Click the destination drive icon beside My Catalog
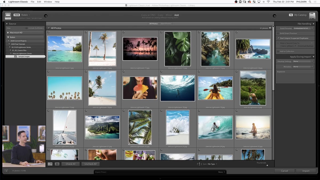Image resolution: width=320 pixels, height=180 pixels. [x=312, y=16]
